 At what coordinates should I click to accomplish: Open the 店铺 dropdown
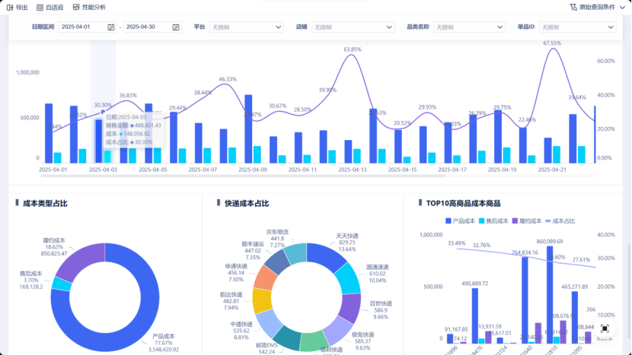click(353, 27)
